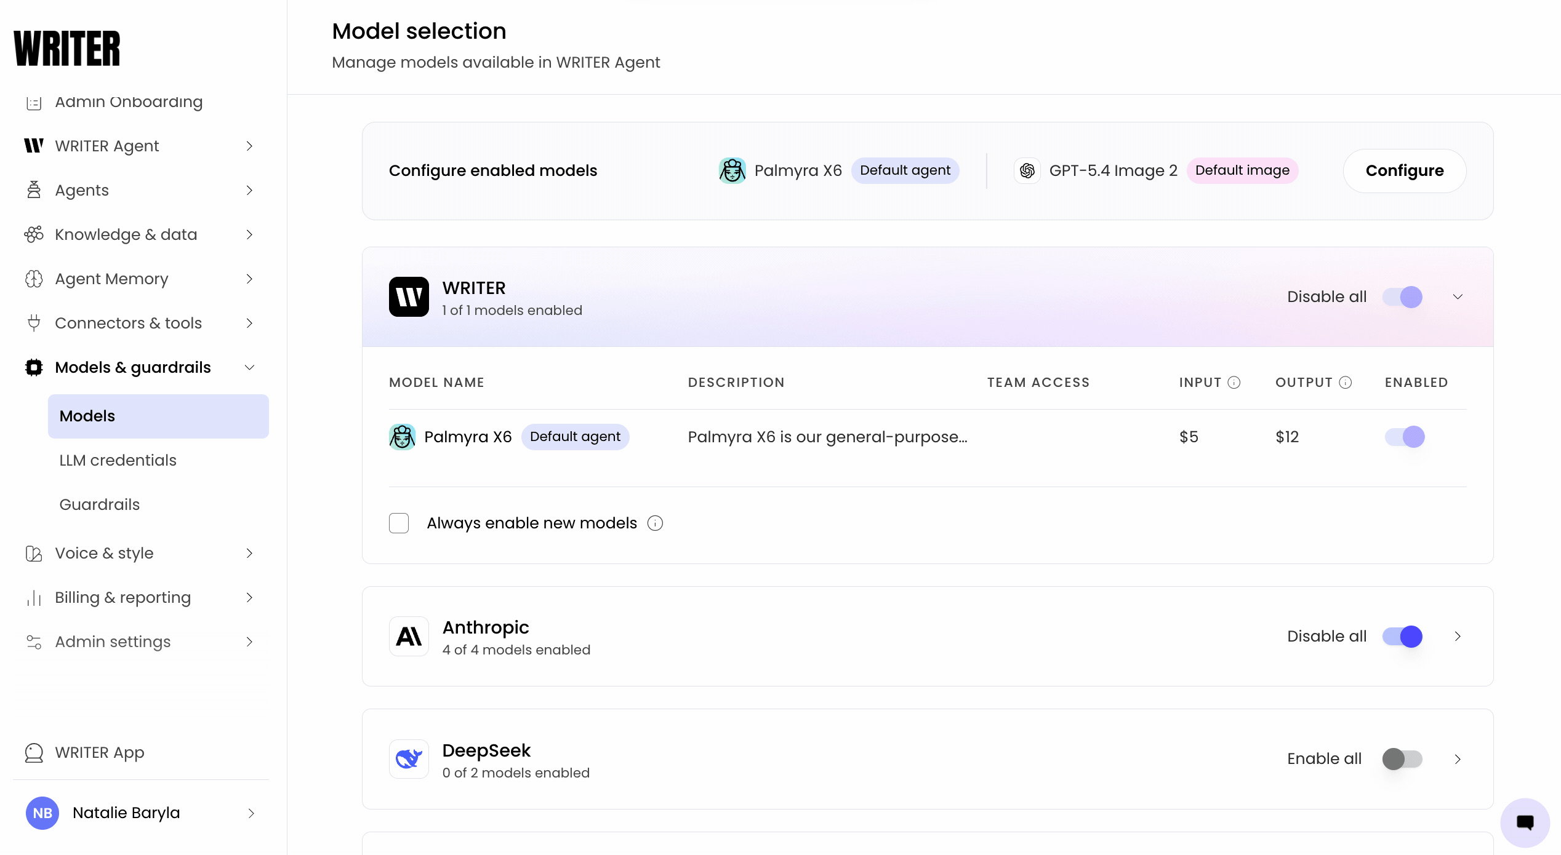Click the '0 of 2 models enabled' text
This screenshot has width=1561, height=855.
516,773
